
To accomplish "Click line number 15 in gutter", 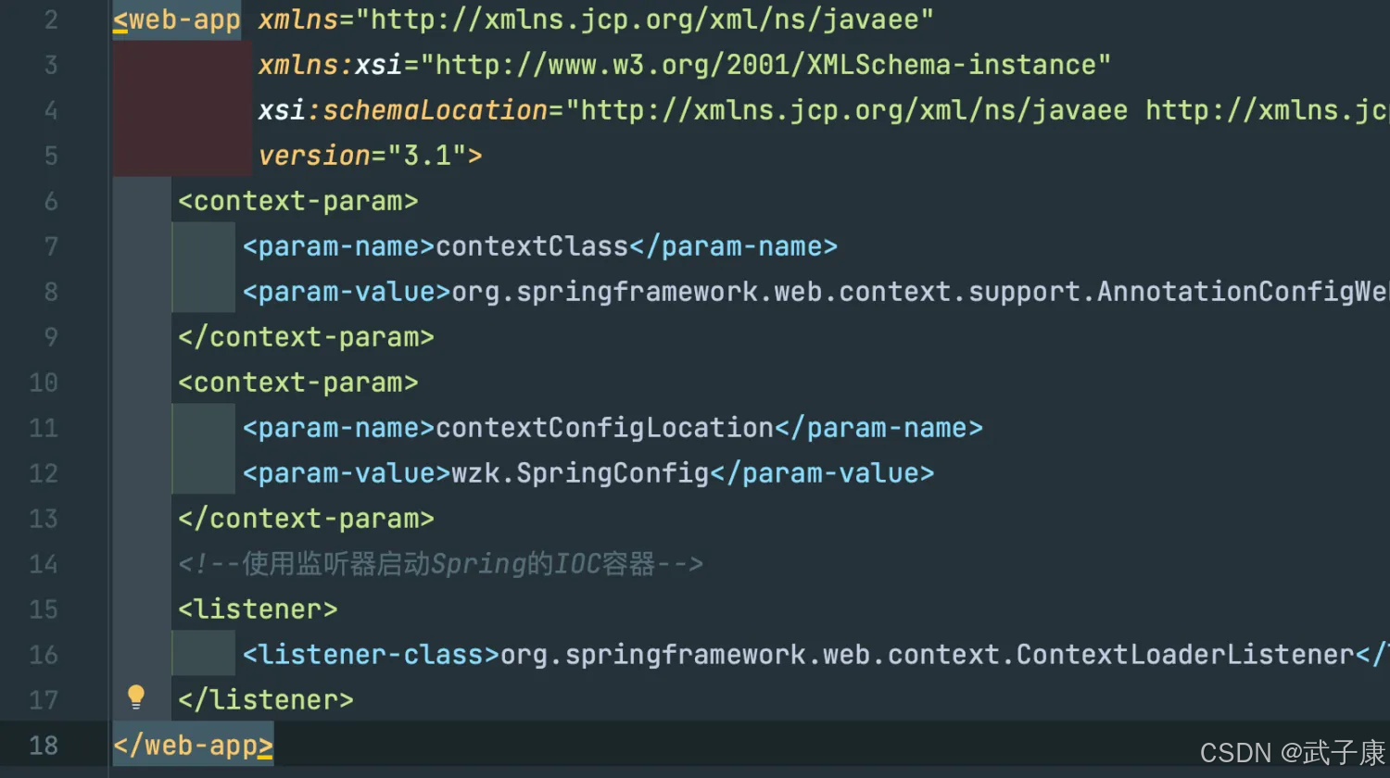I will coord(44,609).
